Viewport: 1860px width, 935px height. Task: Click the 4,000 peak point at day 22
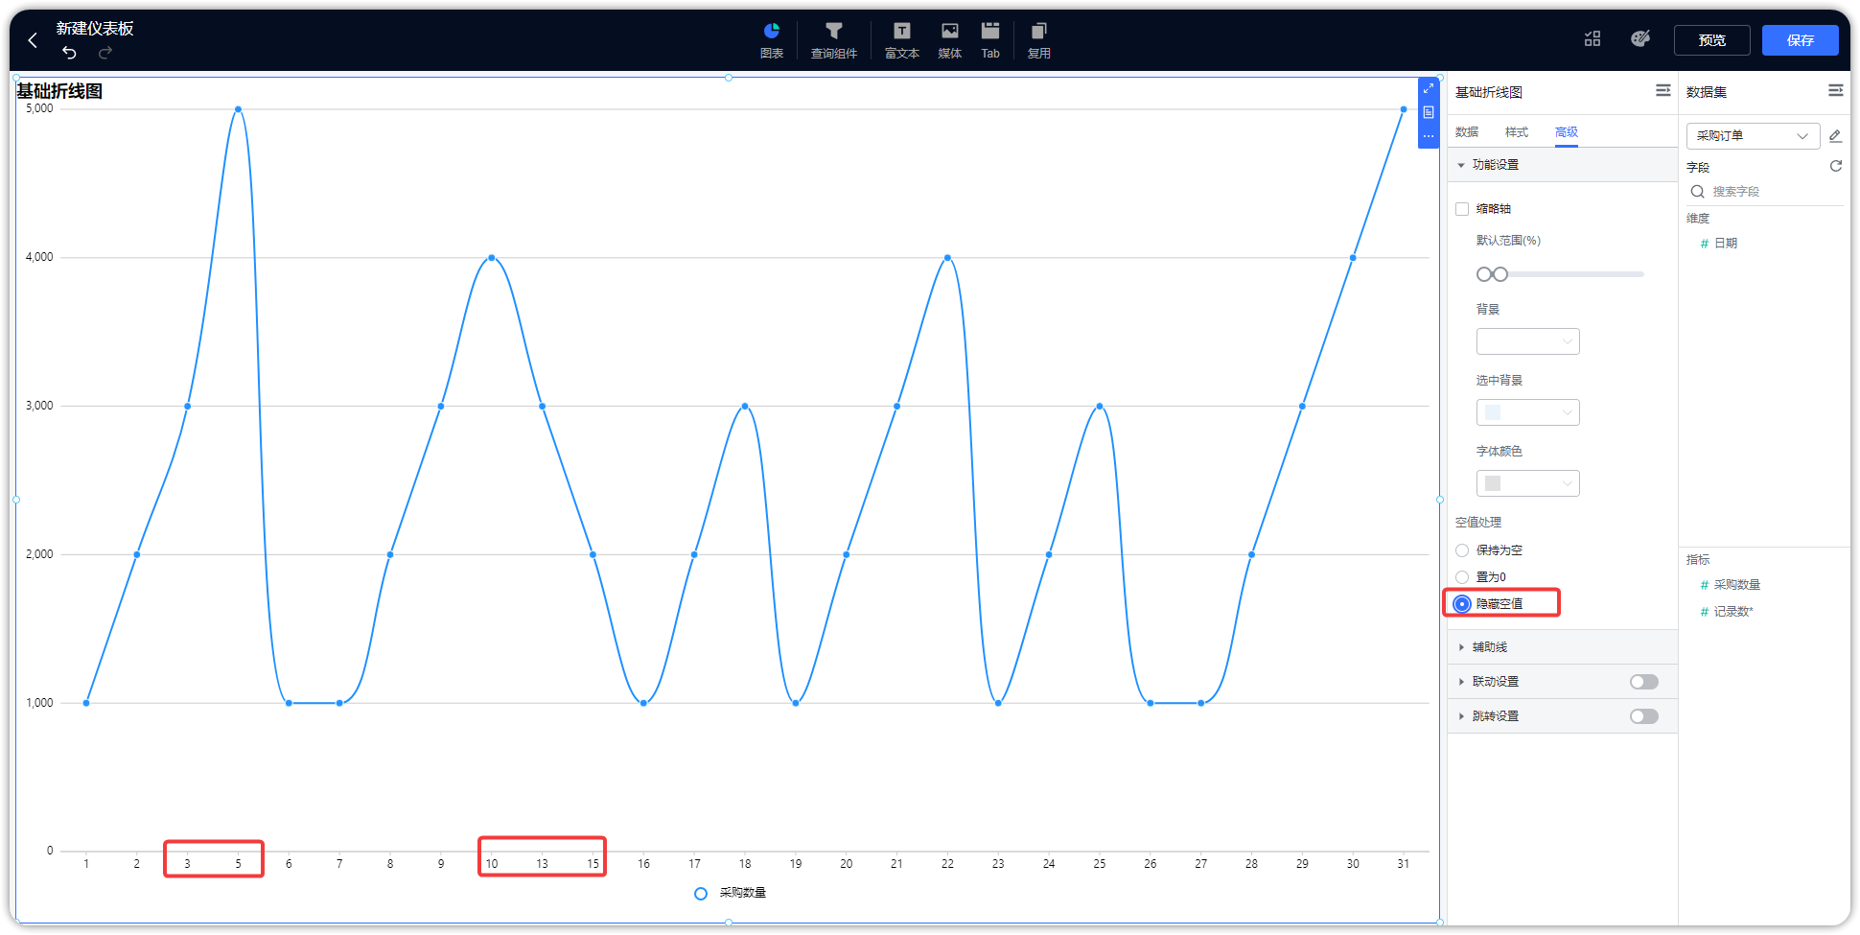(947, 258)
